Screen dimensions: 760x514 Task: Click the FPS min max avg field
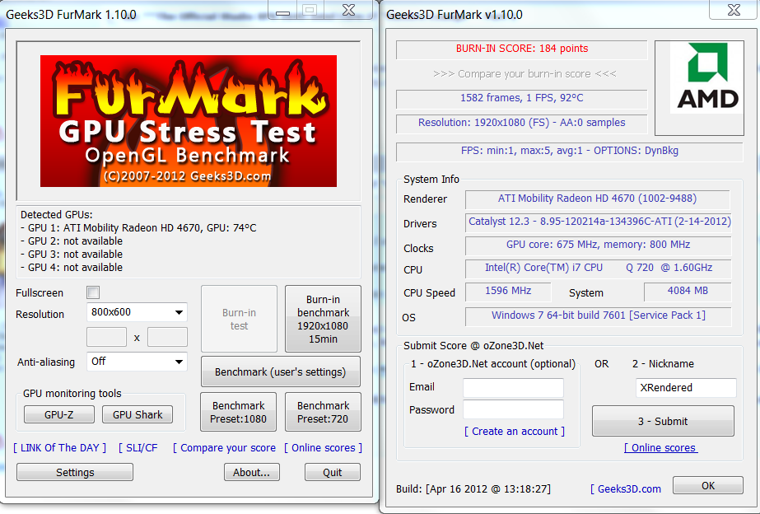(570, 152)
